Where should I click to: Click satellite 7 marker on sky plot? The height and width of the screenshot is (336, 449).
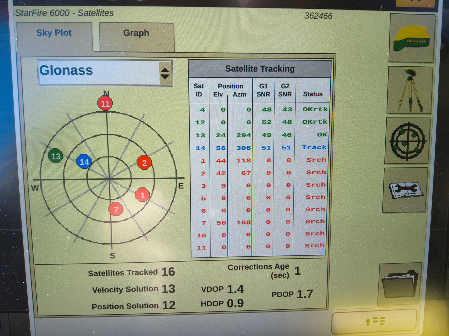[116, 210]
